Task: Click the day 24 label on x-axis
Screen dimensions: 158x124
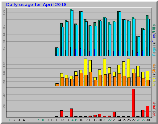Action: pos(119,120)
